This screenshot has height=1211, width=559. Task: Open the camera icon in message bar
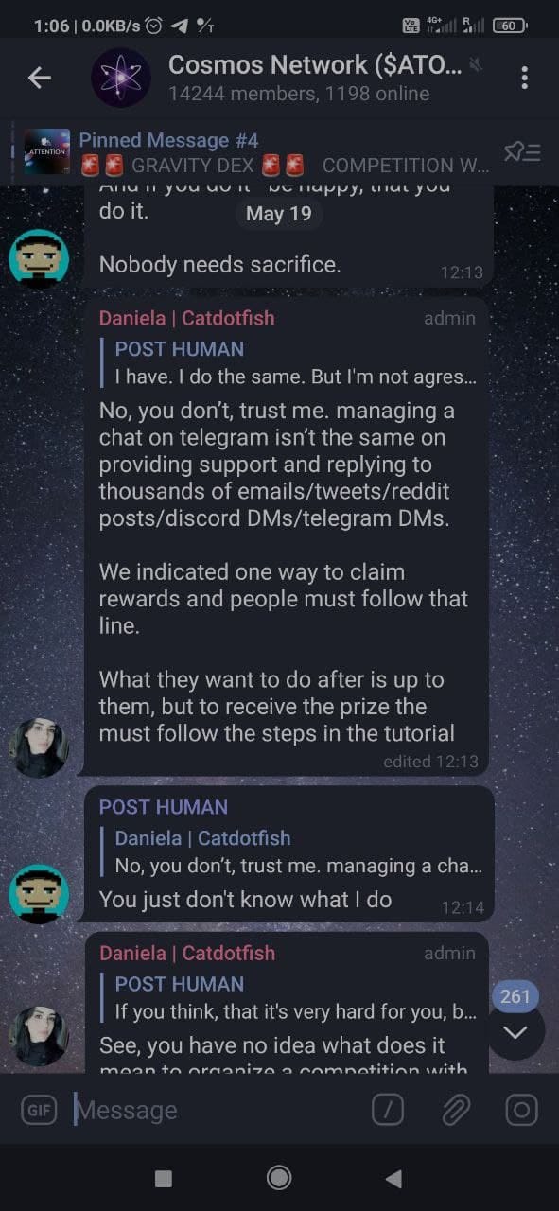[x=521, y=1110]
